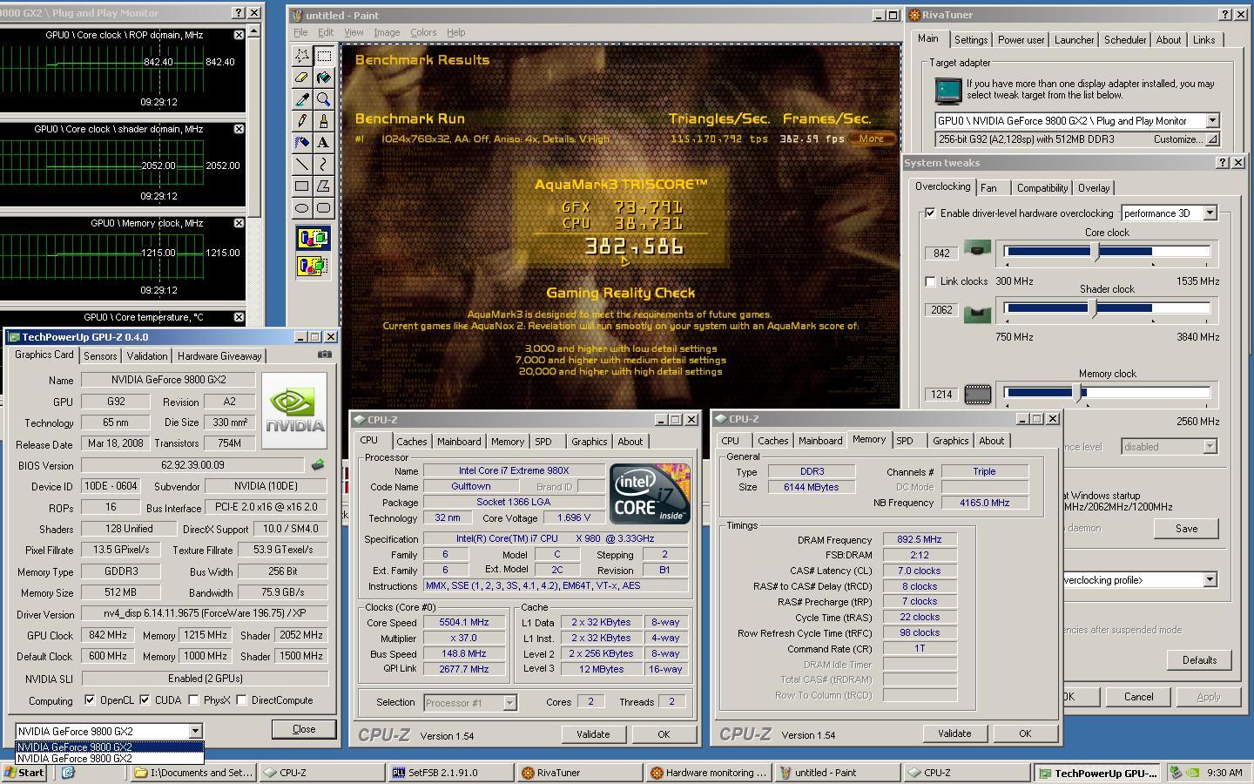Image resolution: width=1254 pixels, height=784 pixels.
Task: Click the Defaults button in System tweaks
Action: (1199, 659)
